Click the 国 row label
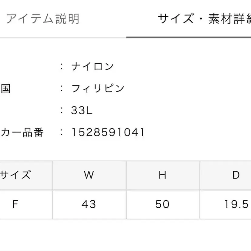Screen dimensions: 251x251 (6, 89)
